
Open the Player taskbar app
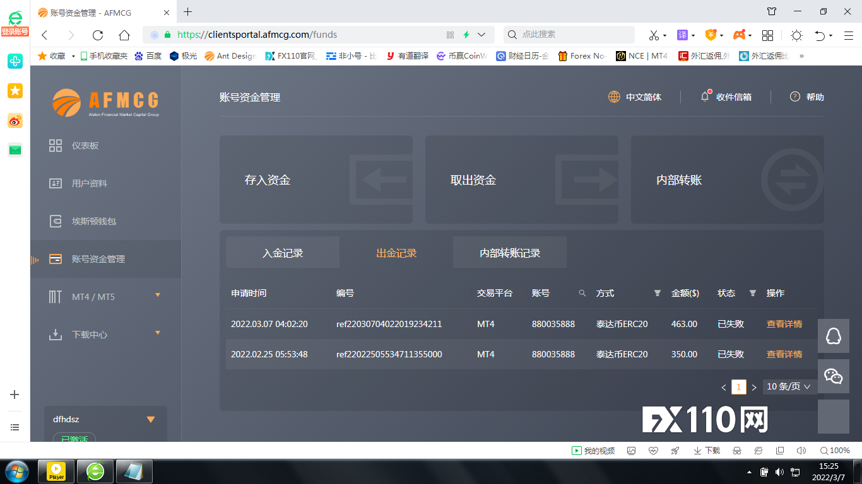click(56, 471)
